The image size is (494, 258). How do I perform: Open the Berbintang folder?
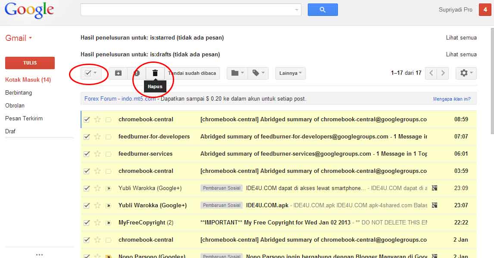[19, 93]
